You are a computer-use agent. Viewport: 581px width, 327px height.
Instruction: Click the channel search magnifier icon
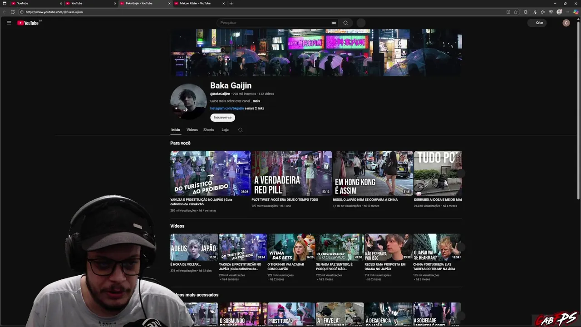(x=241, y=130)
